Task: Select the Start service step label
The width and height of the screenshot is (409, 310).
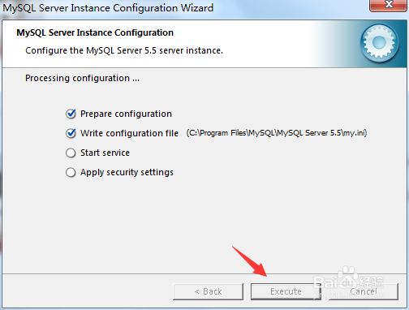Action: (105, 153)
